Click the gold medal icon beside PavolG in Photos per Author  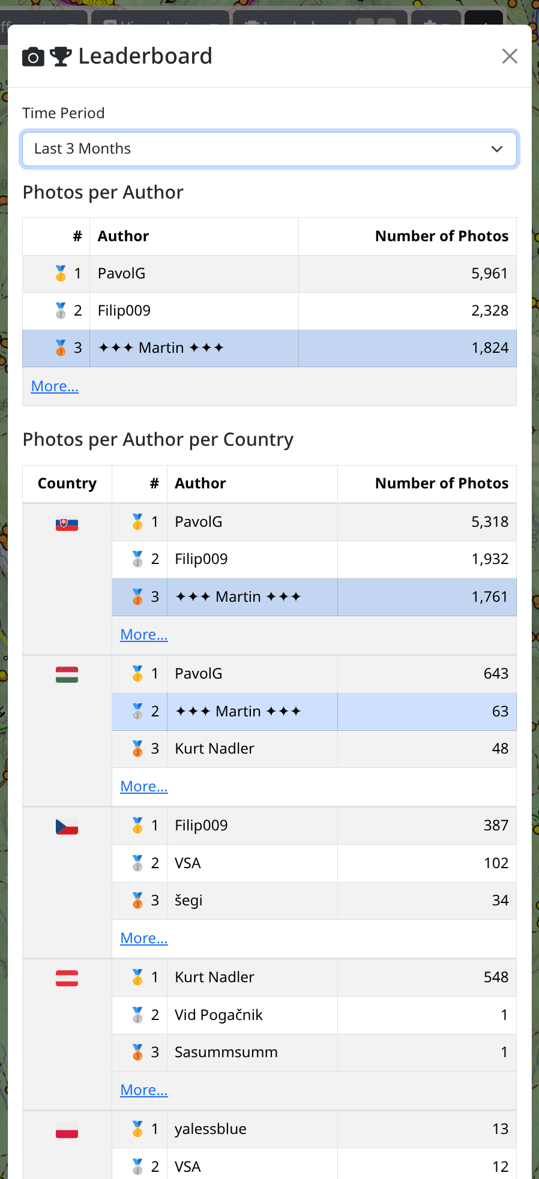pos(61,274)
